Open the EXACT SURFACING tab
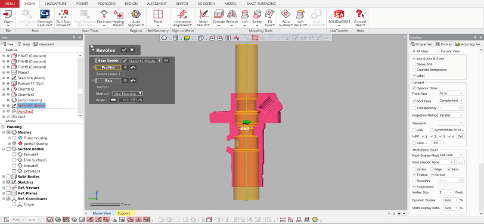484x224 pixels. tap(261, 4)
